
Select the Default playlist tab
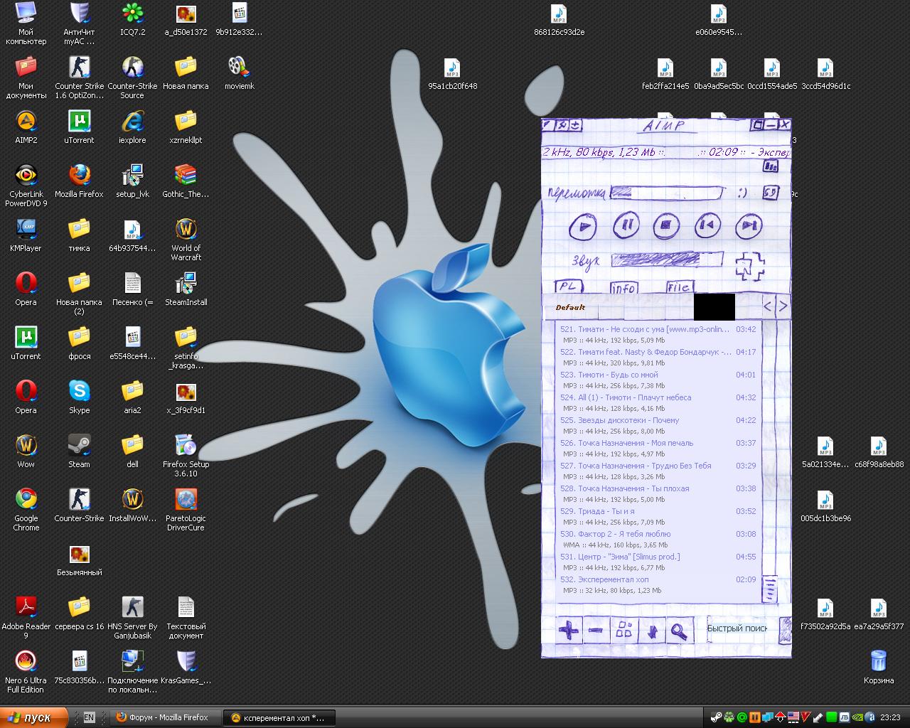coord(570,307)
